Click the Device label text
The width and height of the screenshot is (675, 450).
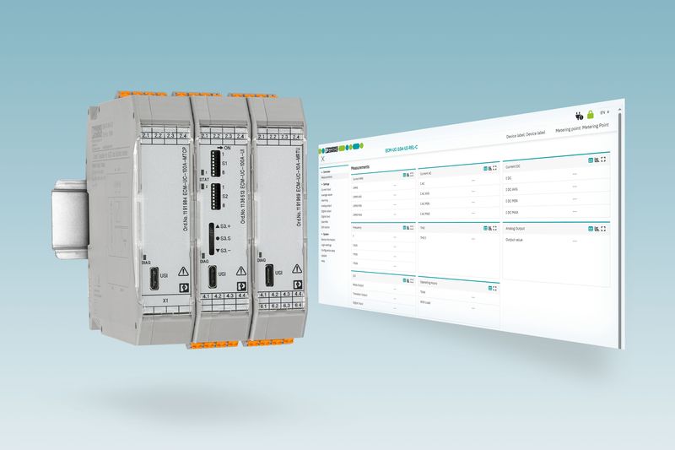pos(525,135)
